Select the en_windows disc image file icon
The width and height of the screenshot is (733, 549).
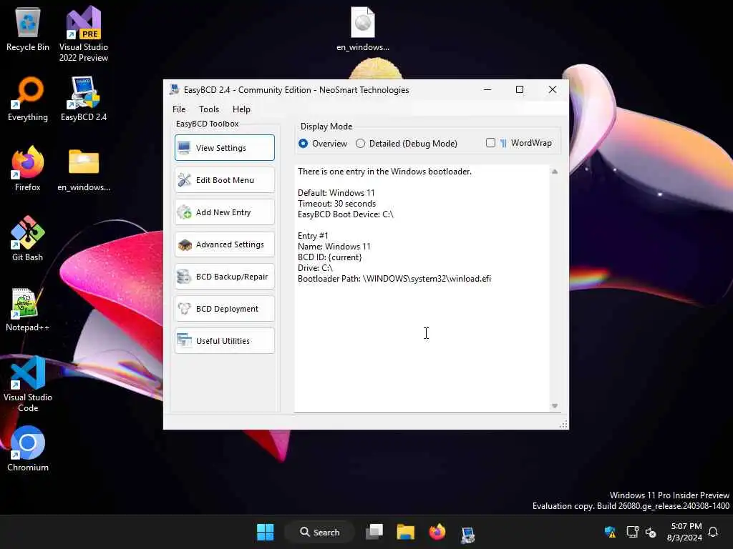[363, 29]
